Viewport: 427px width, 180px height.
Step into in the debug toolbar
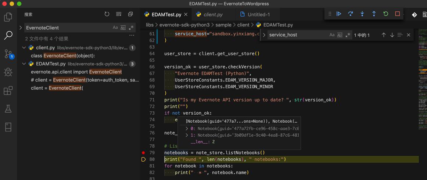tap(362, 14)
